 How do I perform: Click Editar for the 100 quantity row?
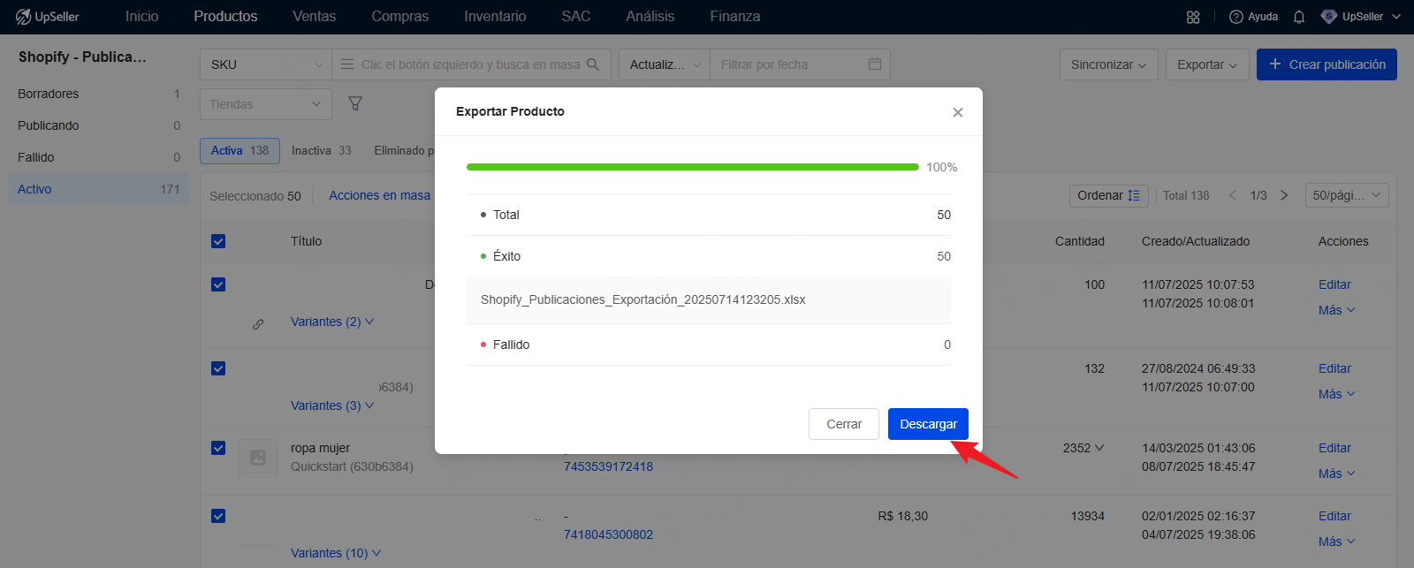1334,284
